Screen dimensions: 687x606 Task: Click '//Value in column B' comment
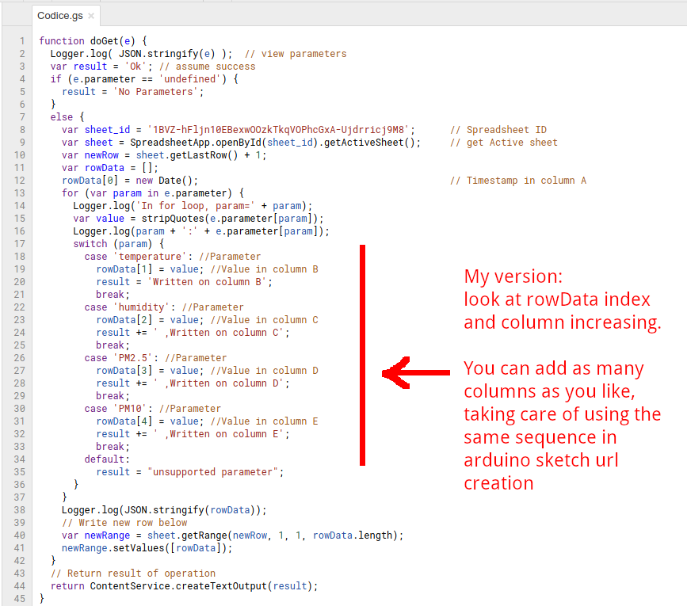(x=264, y=269)
